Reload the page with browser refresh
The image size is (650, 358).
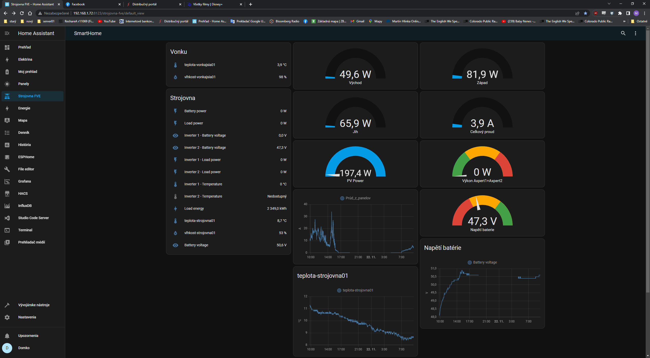click(x=22, y=13)
